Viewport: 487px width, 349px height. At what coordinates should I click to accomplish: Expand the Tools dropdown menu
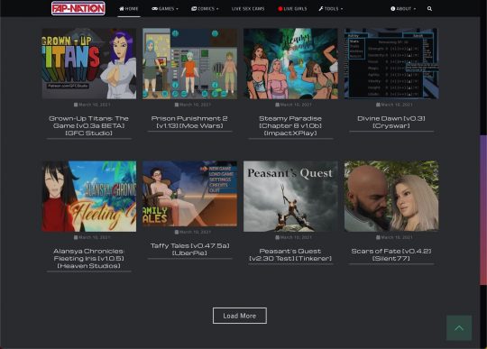tap(331, 9)
